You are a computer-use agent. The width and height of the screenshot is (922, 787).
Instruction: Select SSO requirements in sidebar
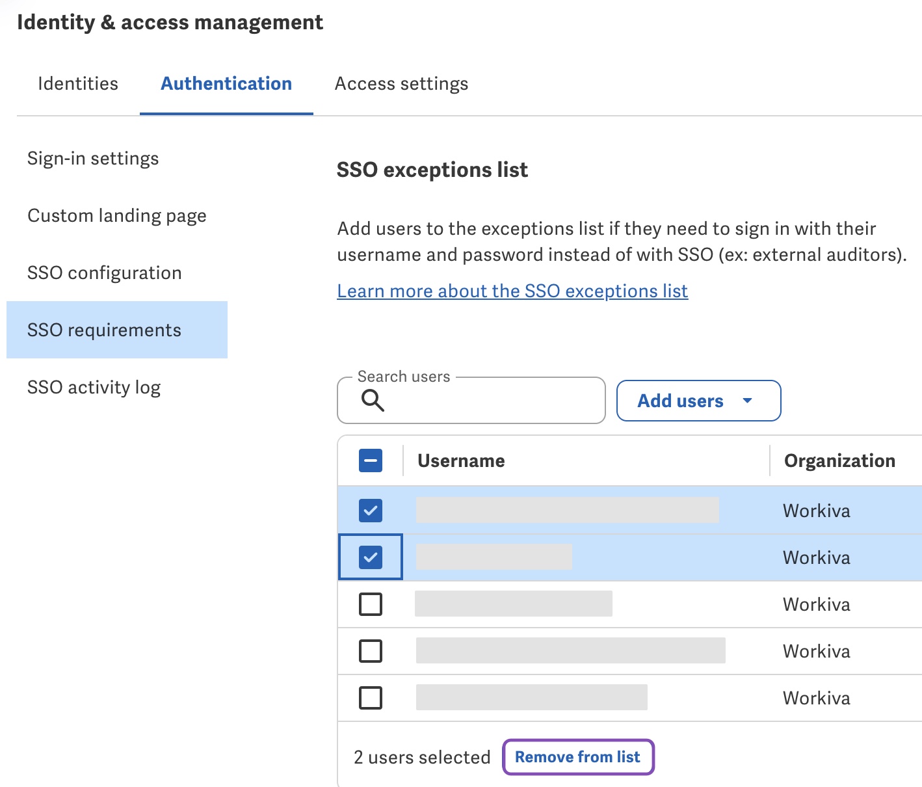117,330
